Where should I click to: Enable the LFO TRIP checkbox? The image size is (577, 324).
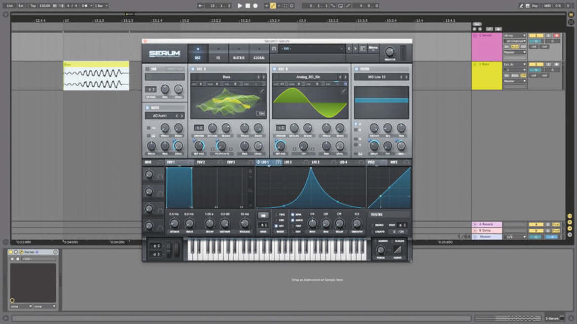[x=293, y=226]
